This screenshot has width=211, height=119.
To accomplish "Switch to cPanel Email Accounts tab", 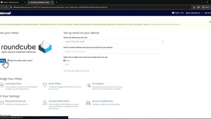I will (13, 2).
